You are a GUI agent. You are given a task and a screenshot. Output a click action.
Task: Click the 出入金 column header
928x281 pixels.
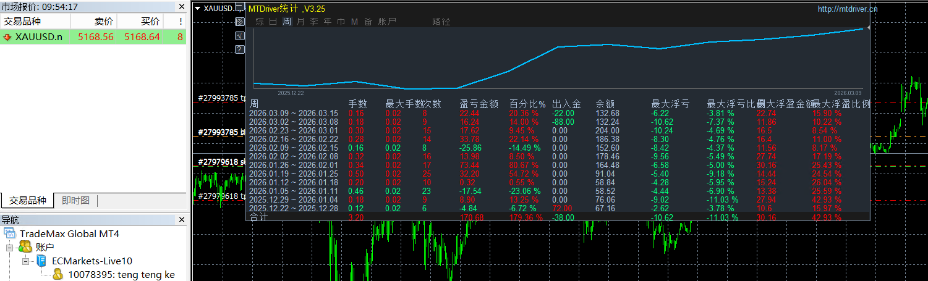(x=566, y=104)
